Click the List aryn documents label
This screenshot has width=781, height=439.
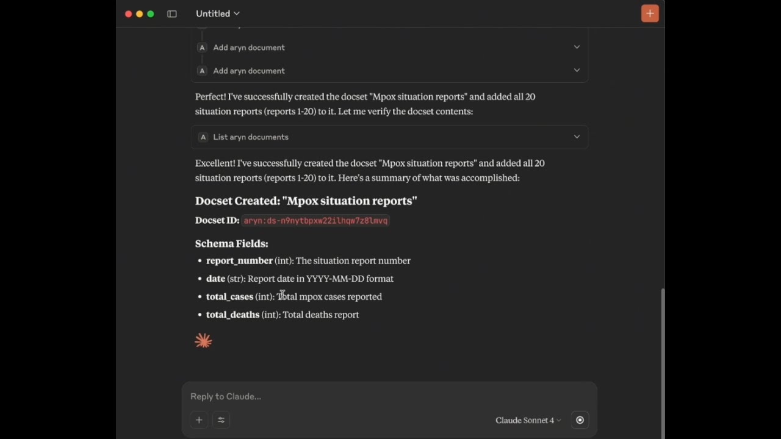click(251, 137)
